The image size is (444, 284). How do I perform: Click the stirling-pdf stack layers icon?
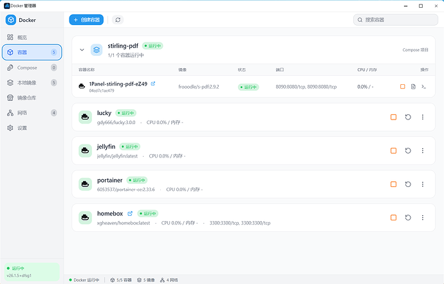[x=97, y=49]
